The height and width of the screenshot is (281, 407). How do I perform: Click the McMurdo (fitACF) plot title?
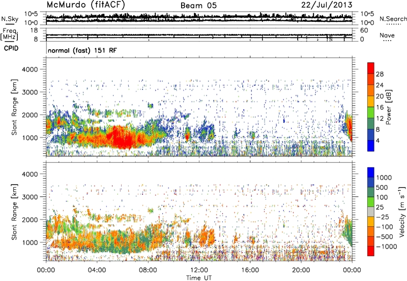pyautogui.click(x=85, y=5)
